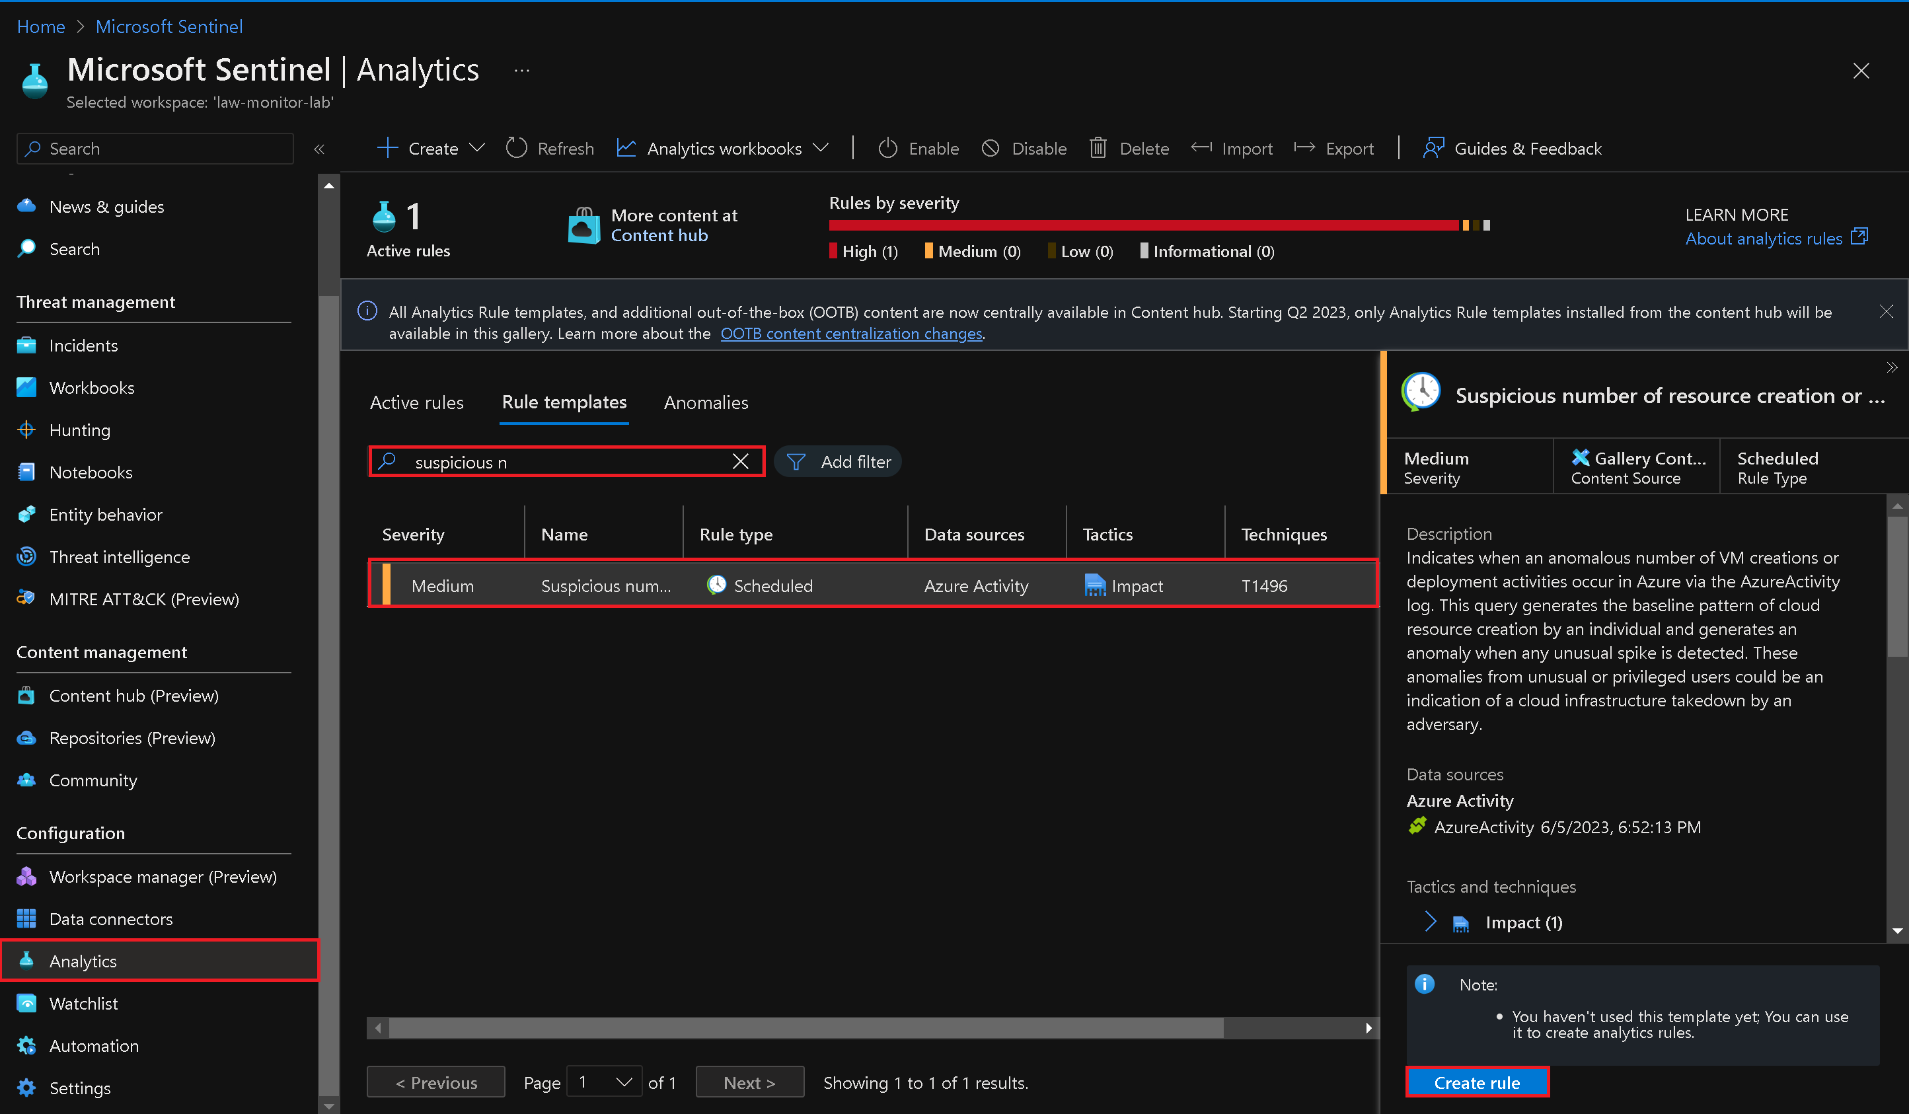Sort by Rule type column header

tap(735, 535)
